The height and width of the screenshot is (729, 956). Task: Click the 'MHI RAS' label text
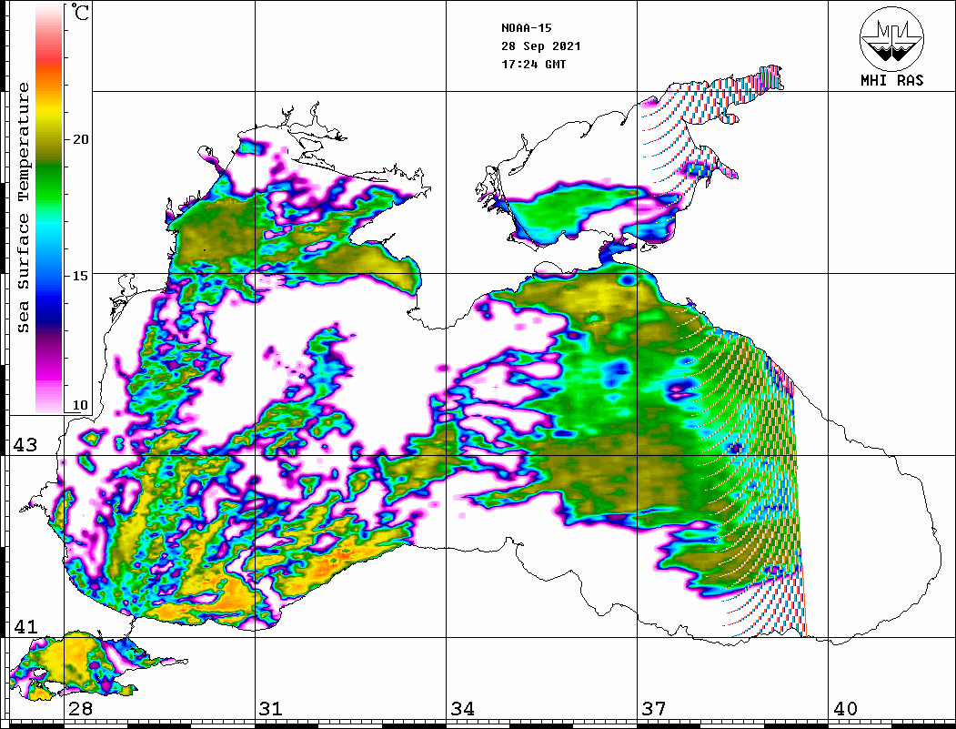pos(892,80)
